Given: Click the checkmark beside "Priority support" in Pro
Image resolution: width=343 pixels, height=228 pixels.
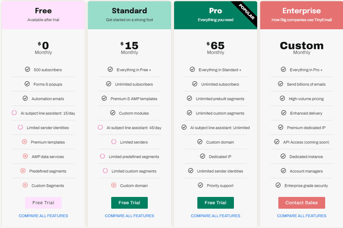Looking at the screenshot, I should point(200,185).
